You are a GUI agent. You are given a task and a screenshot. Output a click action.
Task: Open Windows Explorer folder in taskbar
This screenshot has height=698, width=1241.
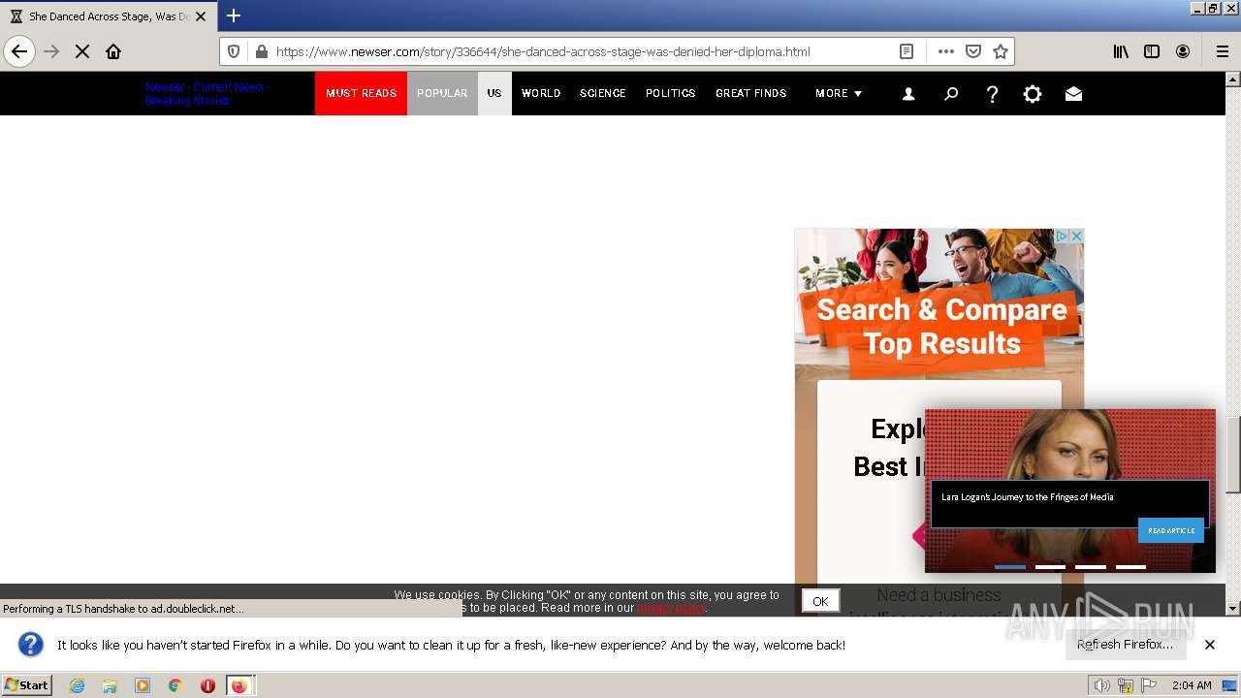[110, 685]
